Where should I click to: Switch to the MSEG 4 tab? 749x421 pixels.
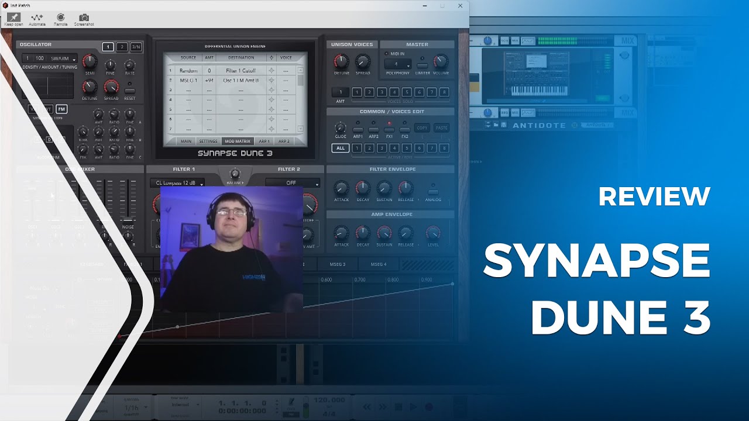[379, 264]
